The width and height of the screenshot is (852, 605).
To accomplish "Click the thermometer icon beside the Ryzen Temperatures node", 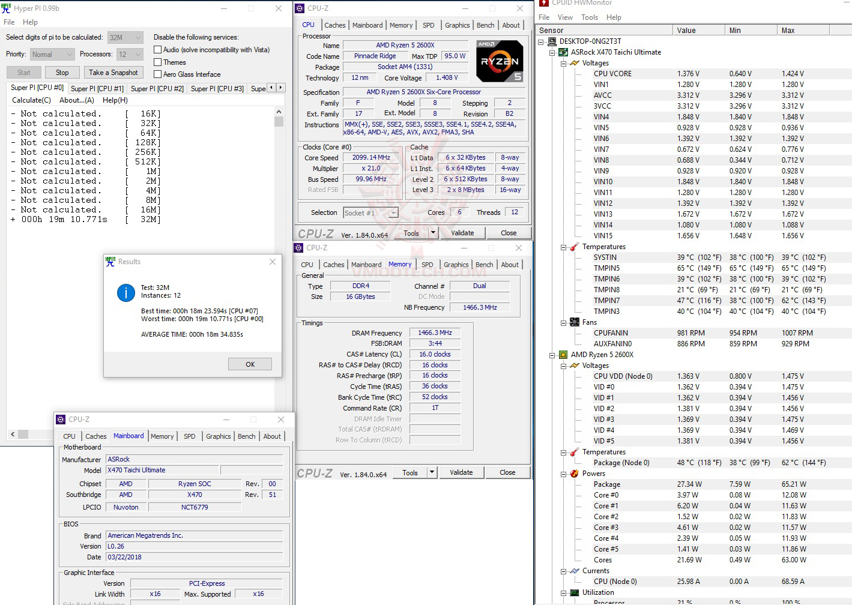I will click(x=575, y=452).
